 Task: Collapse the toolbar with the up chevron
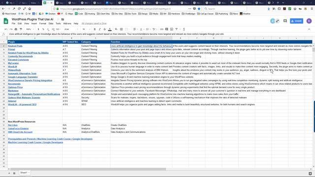309,29
